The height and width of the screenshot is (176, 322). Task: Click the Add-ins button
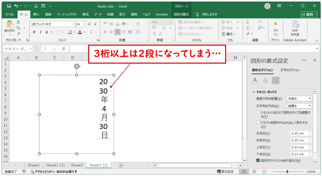[x=276, y=29]
